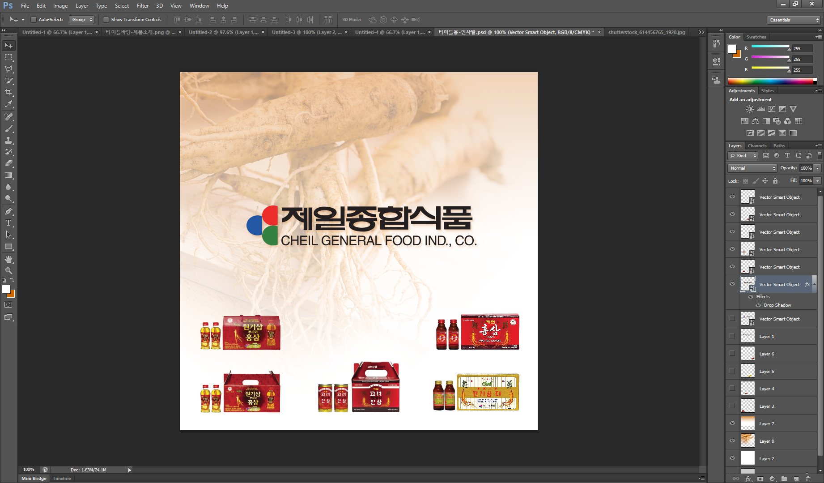The width and height of the screenshot is (824, 483).
Task: Open the layer filter Kind dropdown
Action: pyautogui.click(x=743, y=156)
